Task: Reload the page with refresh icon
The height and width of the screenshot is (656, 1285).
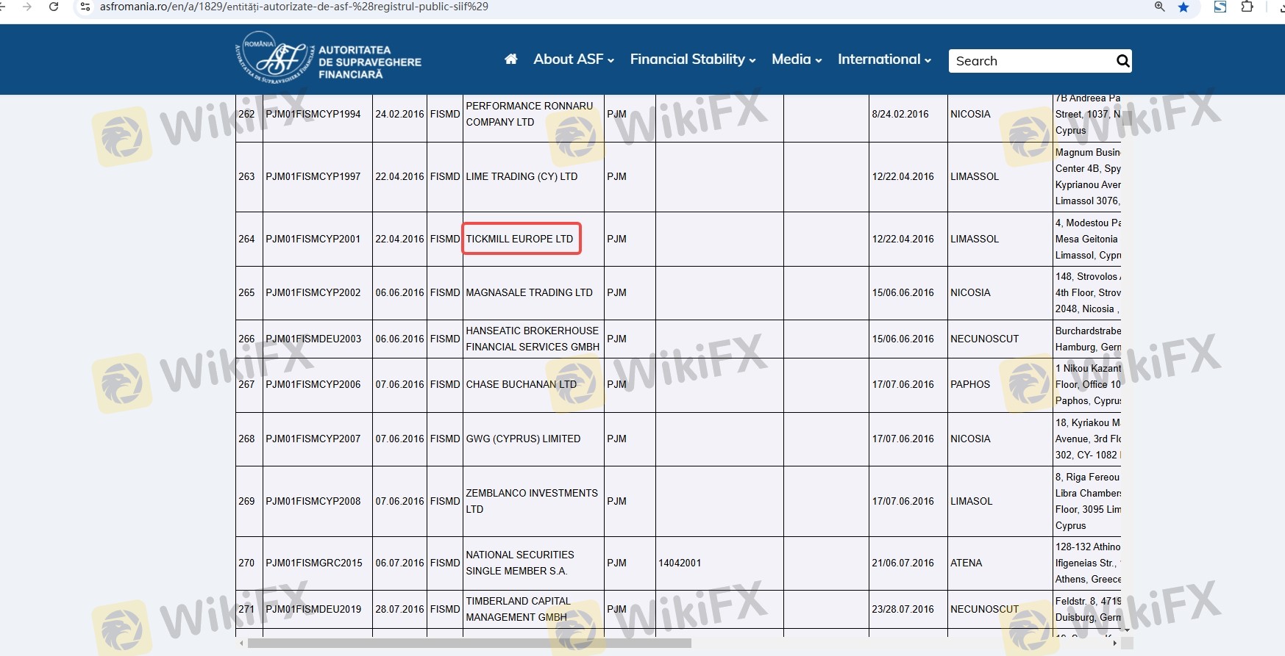Action: 54,7
